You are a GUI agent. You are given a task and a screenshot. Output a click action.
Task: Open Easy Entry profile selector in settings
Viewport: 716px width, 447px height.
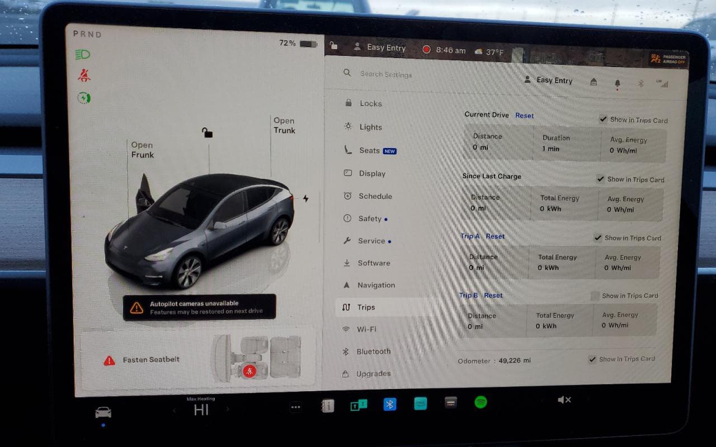coord(549,80)
